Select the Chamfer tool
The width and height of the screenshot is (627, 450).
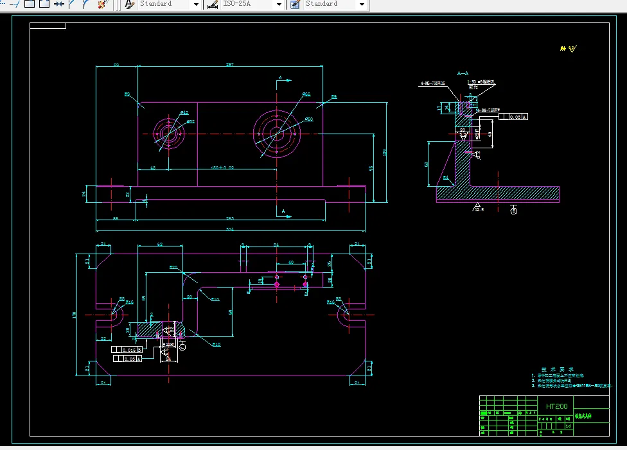[73, 4]
